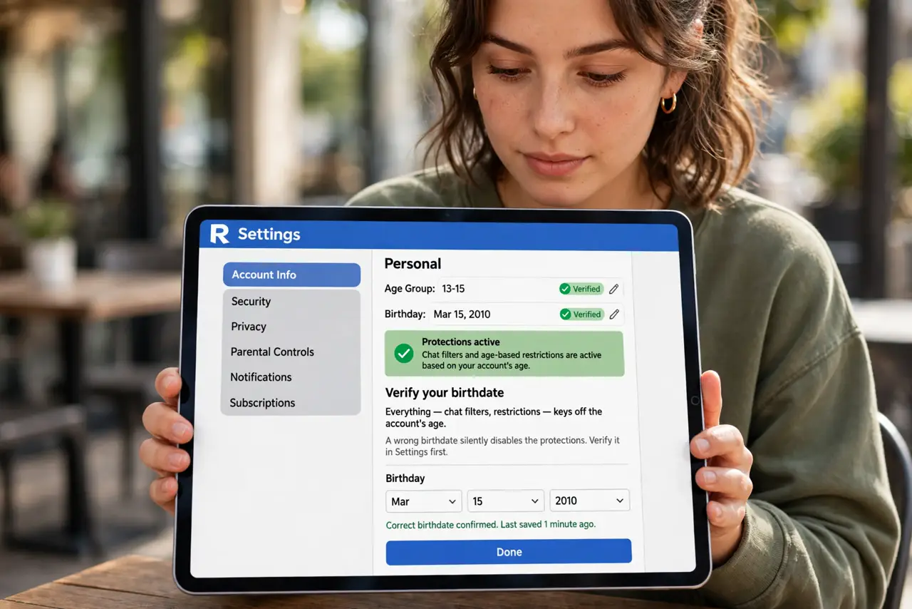The image size is (912, 609).
Task: Click the green checkmark in Protections active banner
Action: tap(404, 353)
